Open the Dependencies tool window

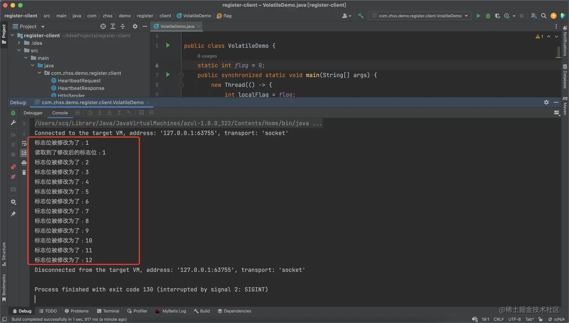coord(234,311)
